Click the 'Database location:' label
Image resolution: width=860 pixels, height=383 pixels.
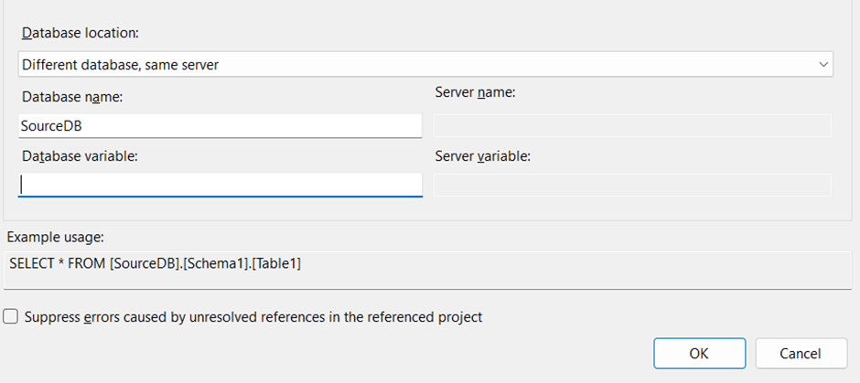click(x=81, y=33)
